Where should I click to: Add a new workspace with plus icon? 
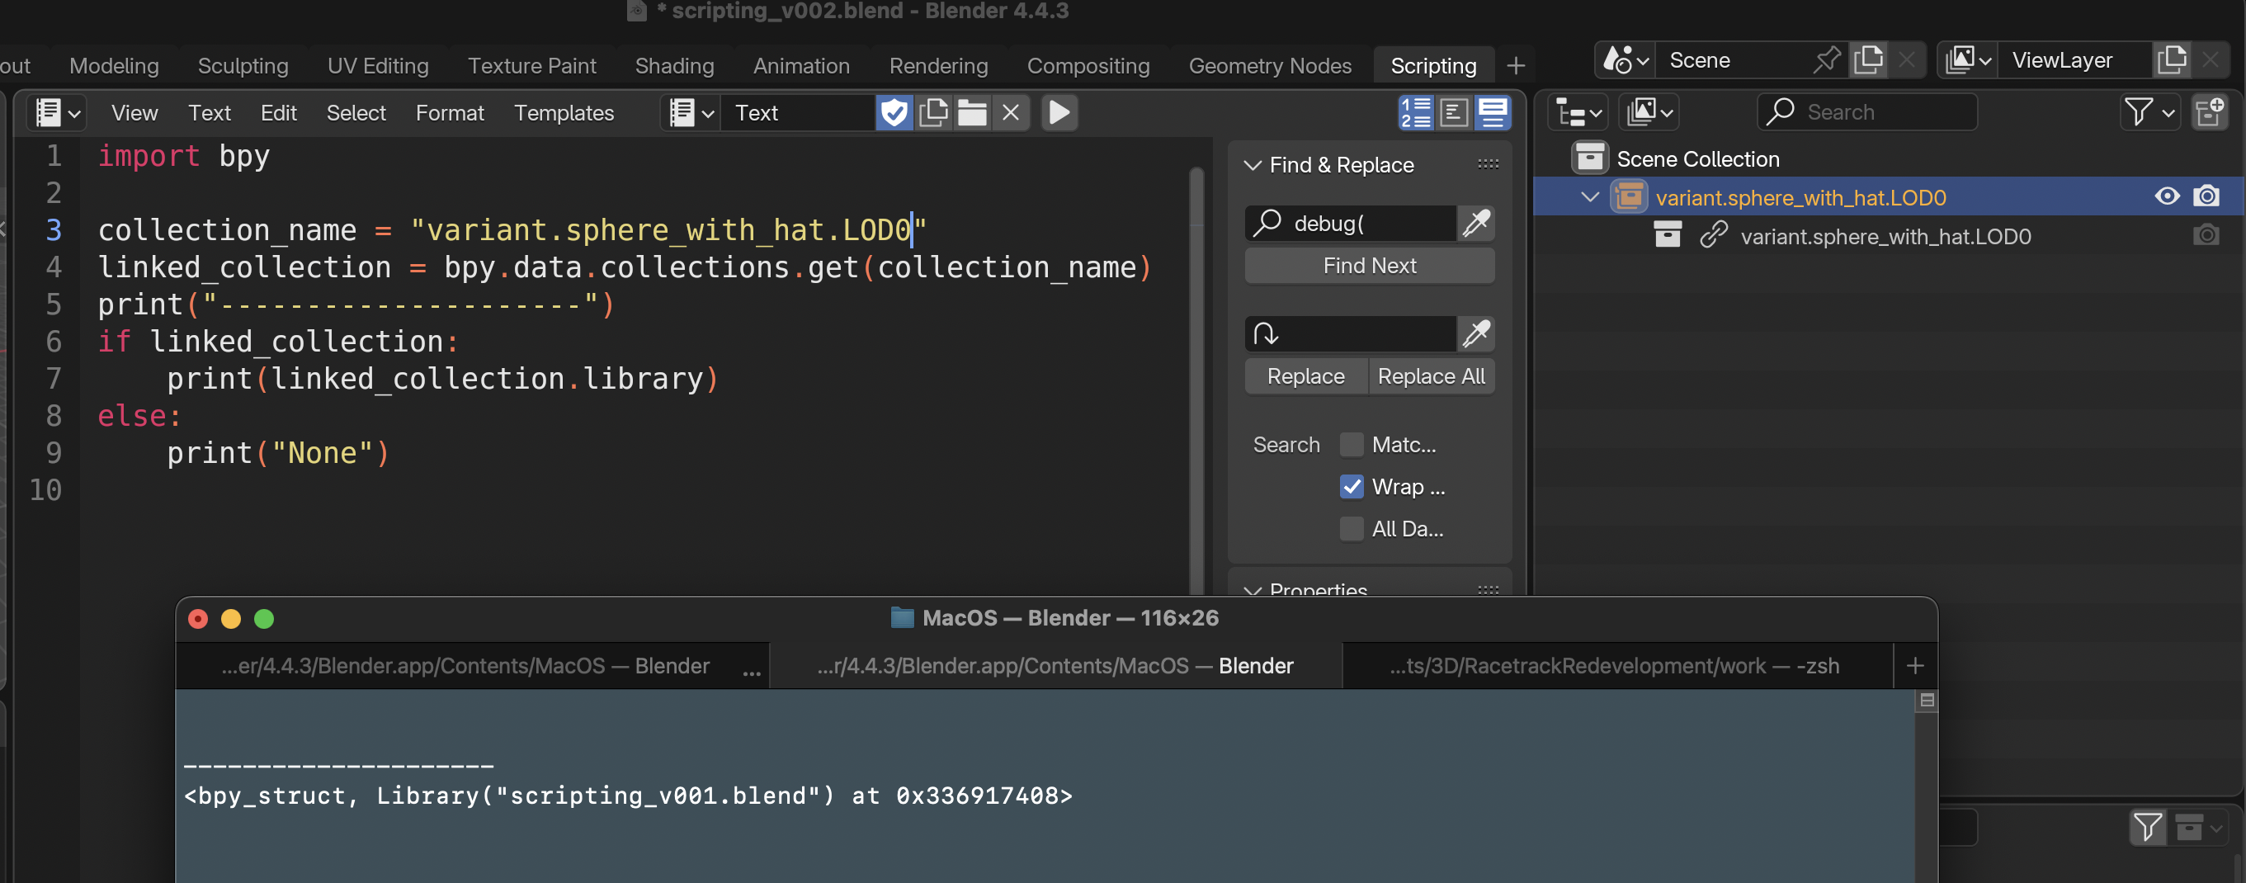[x=1516, y=65]
